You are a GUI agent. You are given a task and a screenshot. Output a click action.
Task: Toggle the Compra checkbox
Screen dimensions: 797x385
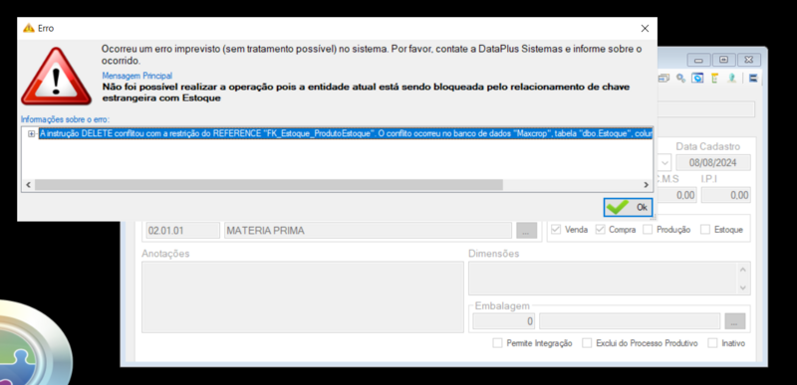[601, 229]
